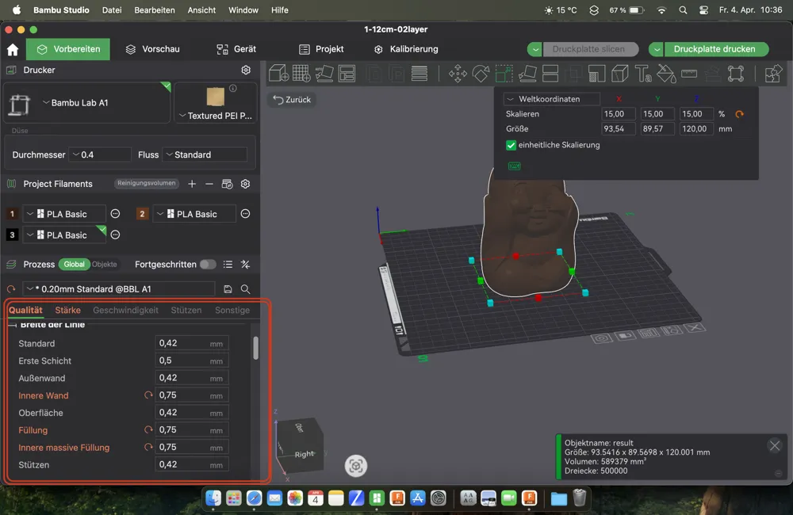Click the Add object cube icon
The width and height of the screenshot is (793, 515).
click(278, 73)
